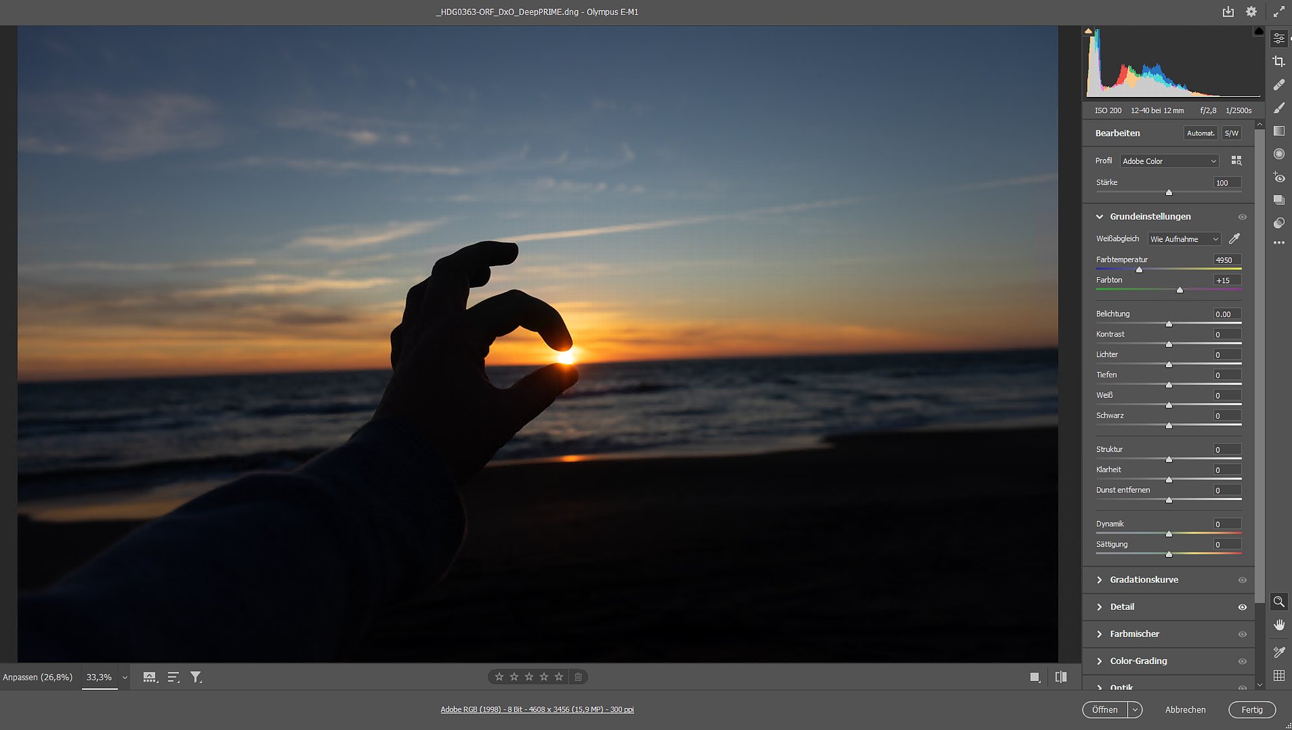Screen dimensions: 1292x730
Task: Click the Automat. button
Action: [x=1200, y=133]
